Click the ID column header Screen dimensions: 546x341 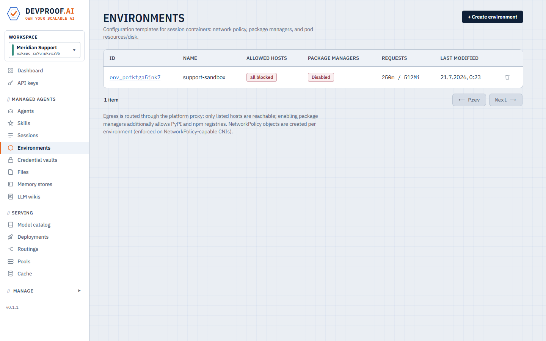coord(113,58)
